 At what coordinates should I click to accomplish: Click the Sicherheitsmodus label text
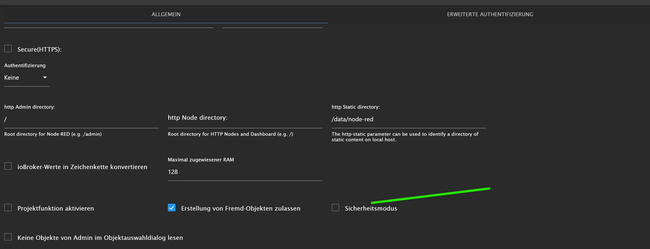tap(370, 208)
